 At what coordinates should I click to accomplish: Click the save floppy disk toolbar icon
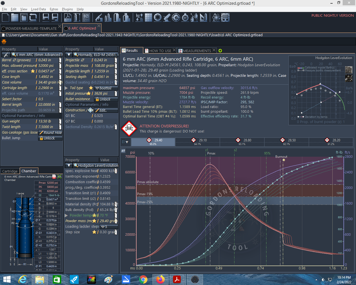[46, 18]
